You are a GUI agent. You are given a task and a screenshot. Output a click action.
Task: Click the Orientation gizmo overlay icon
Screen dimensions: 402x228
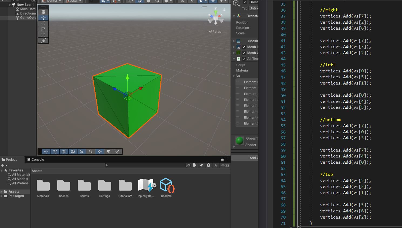(100, 152)
